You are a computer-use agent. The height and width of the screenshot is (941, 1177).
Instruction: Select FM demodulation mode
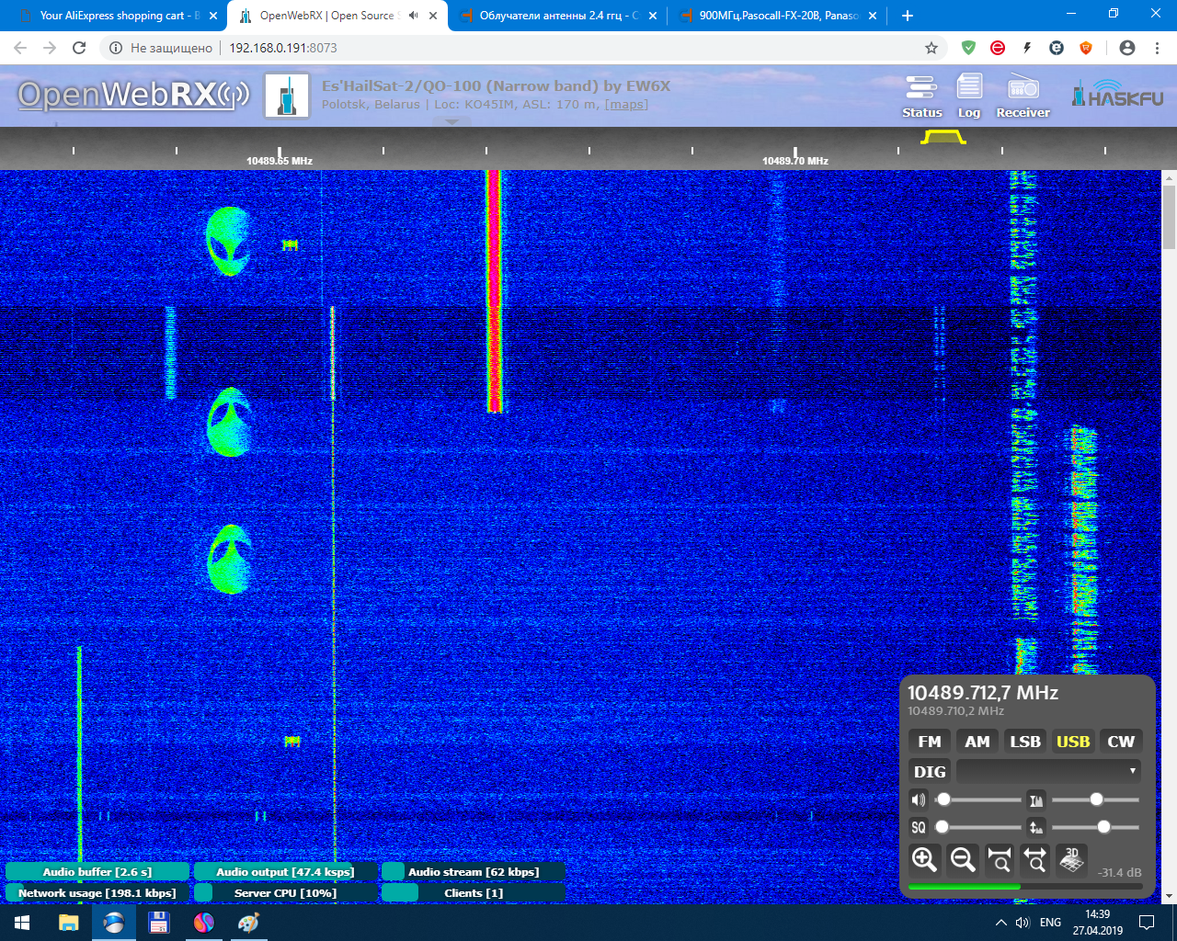930,742
